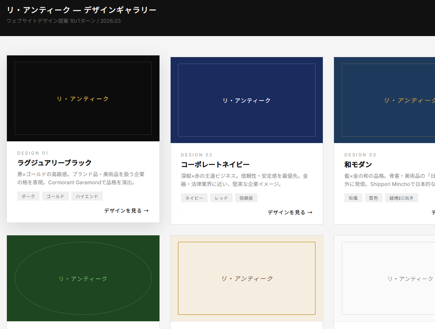Screen dimensions: 435x329
Task: Click the ハイエンド tag
Action: tap(87, 196)
